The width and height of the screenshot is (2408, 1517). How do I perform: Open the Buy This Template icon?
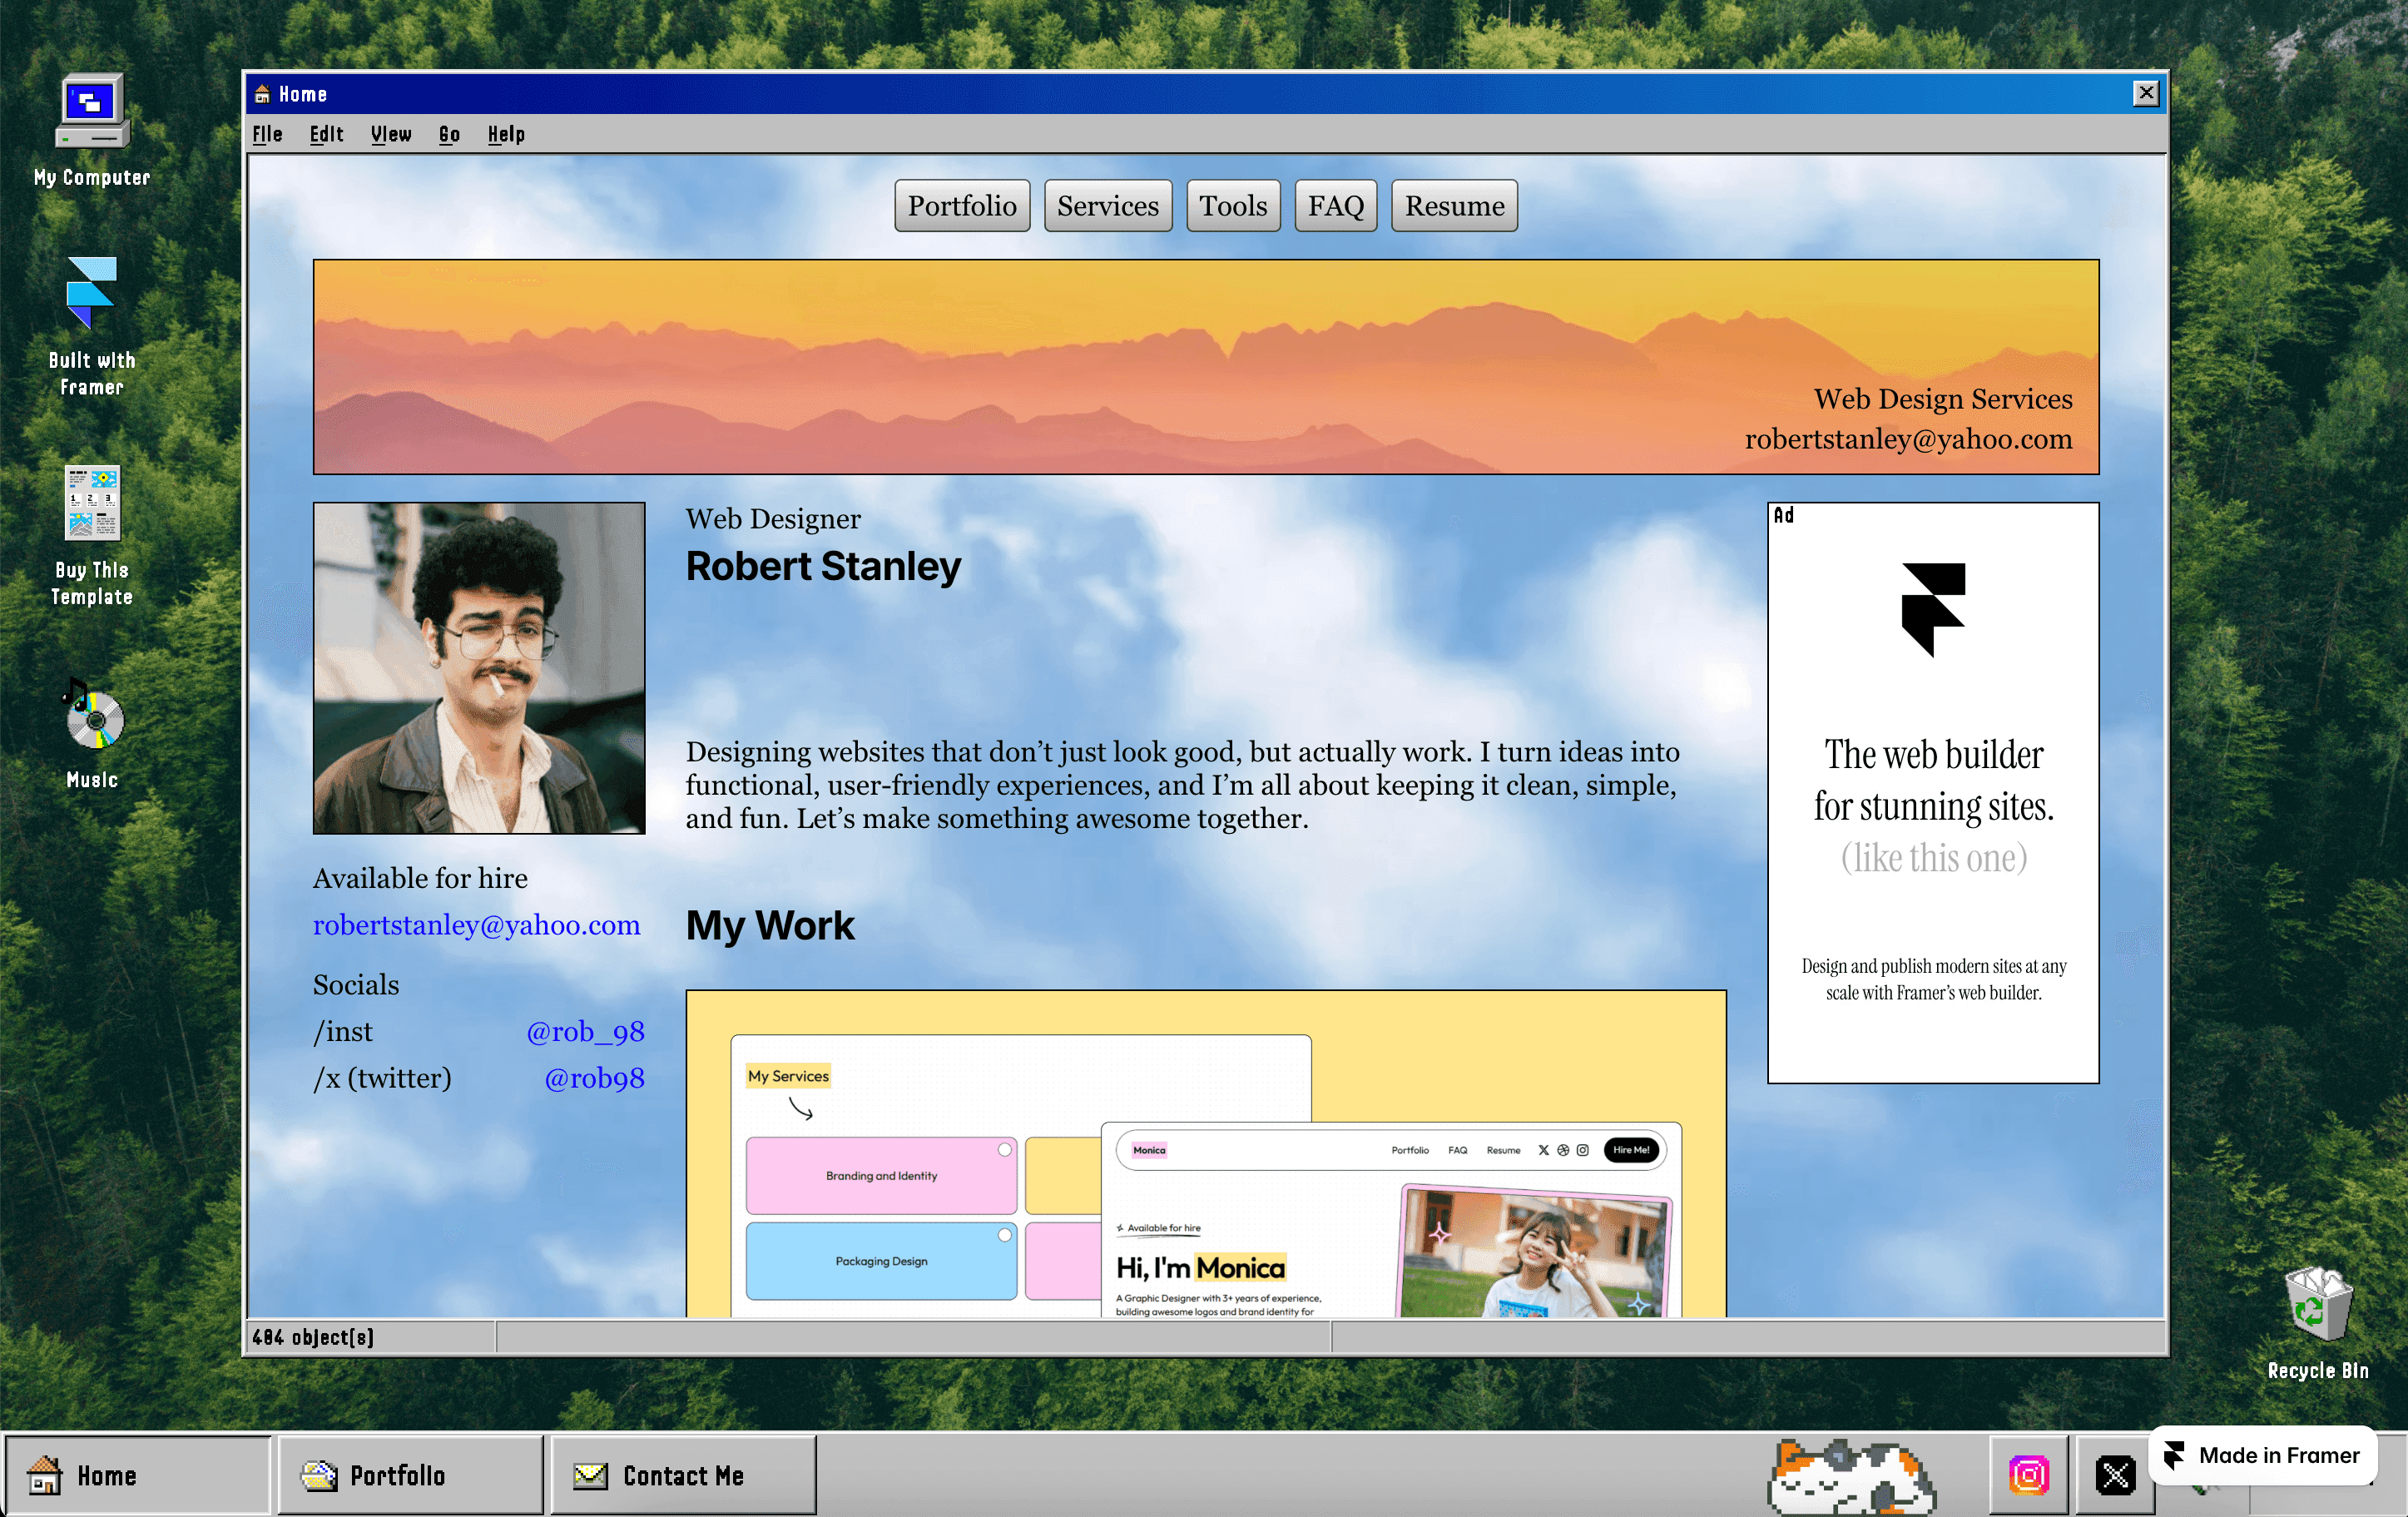coord(92,503)
